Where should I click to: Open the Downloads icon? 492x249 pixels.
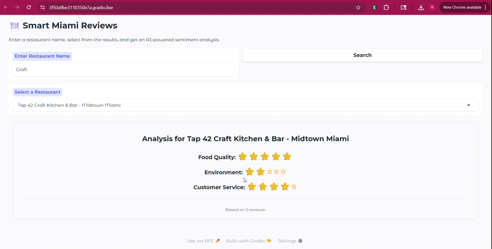point(421,7)
